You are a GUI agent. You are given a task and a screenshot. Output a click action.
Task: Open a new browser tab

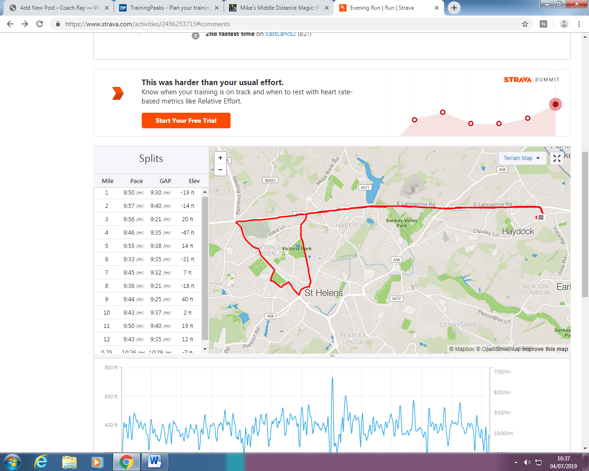point(454,8)
